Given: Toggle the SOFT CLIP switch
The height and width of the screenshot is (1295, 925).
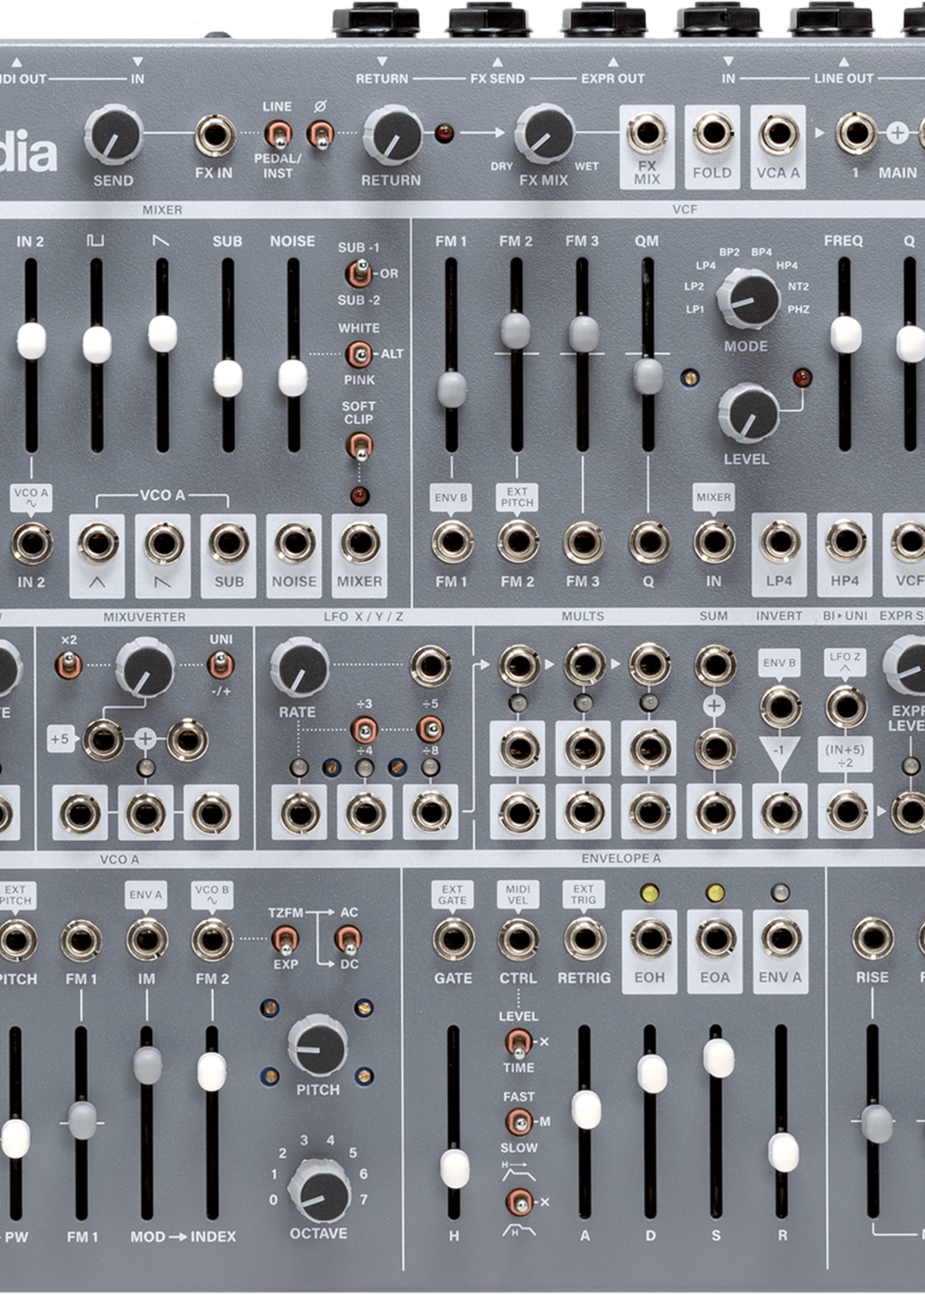Looking at the screenshot, I should [x=359, y=446].
